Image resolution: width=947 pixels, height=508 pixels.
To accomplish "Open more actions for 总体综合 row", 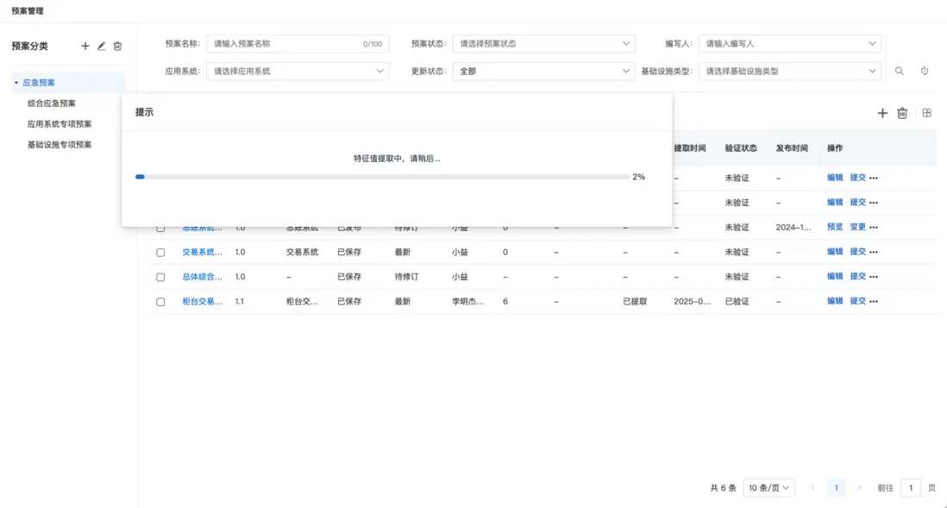I will 874,277.
